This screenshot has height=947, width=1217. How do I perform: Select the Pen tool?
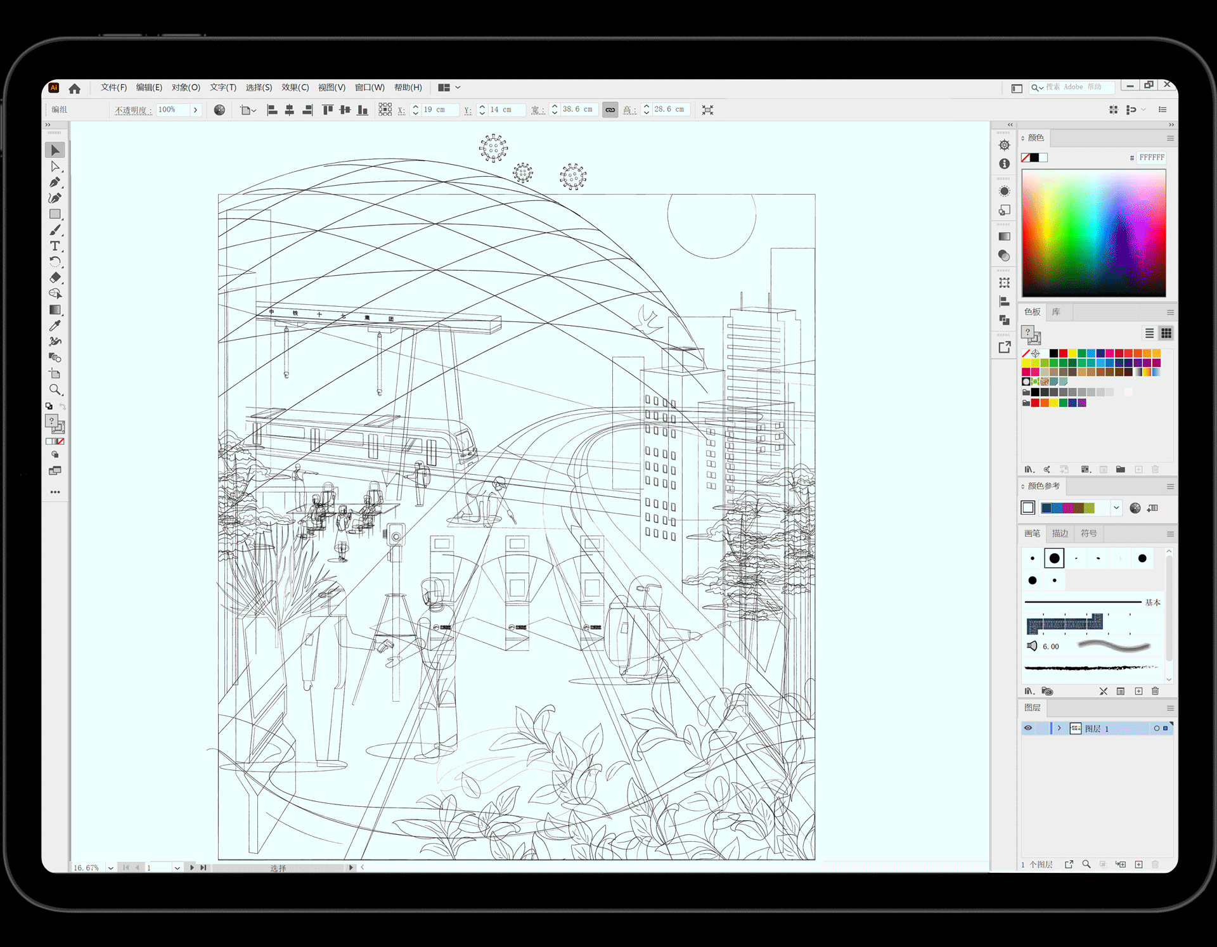[55, 183]
